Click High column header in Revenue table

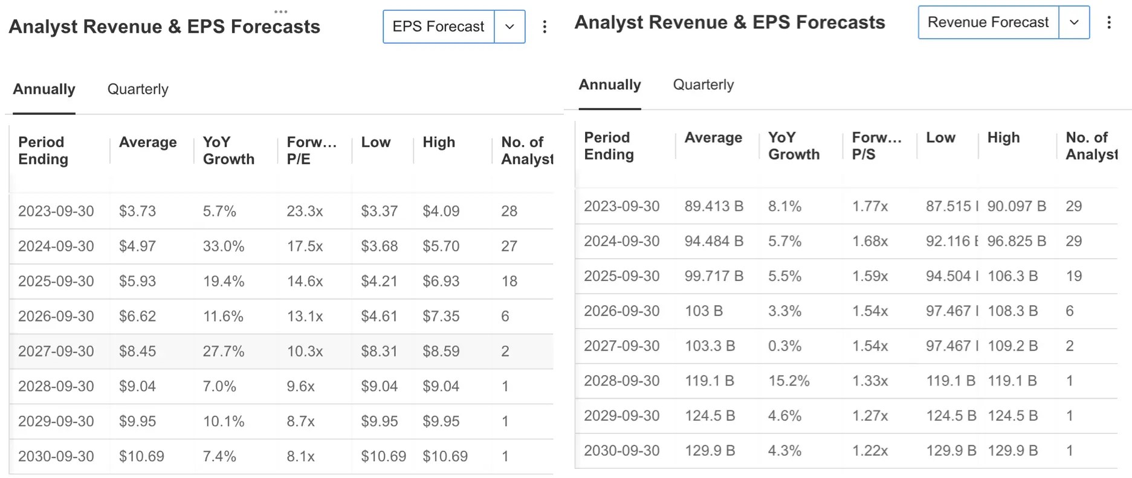pyautogui.click(x=1004, y=137)
